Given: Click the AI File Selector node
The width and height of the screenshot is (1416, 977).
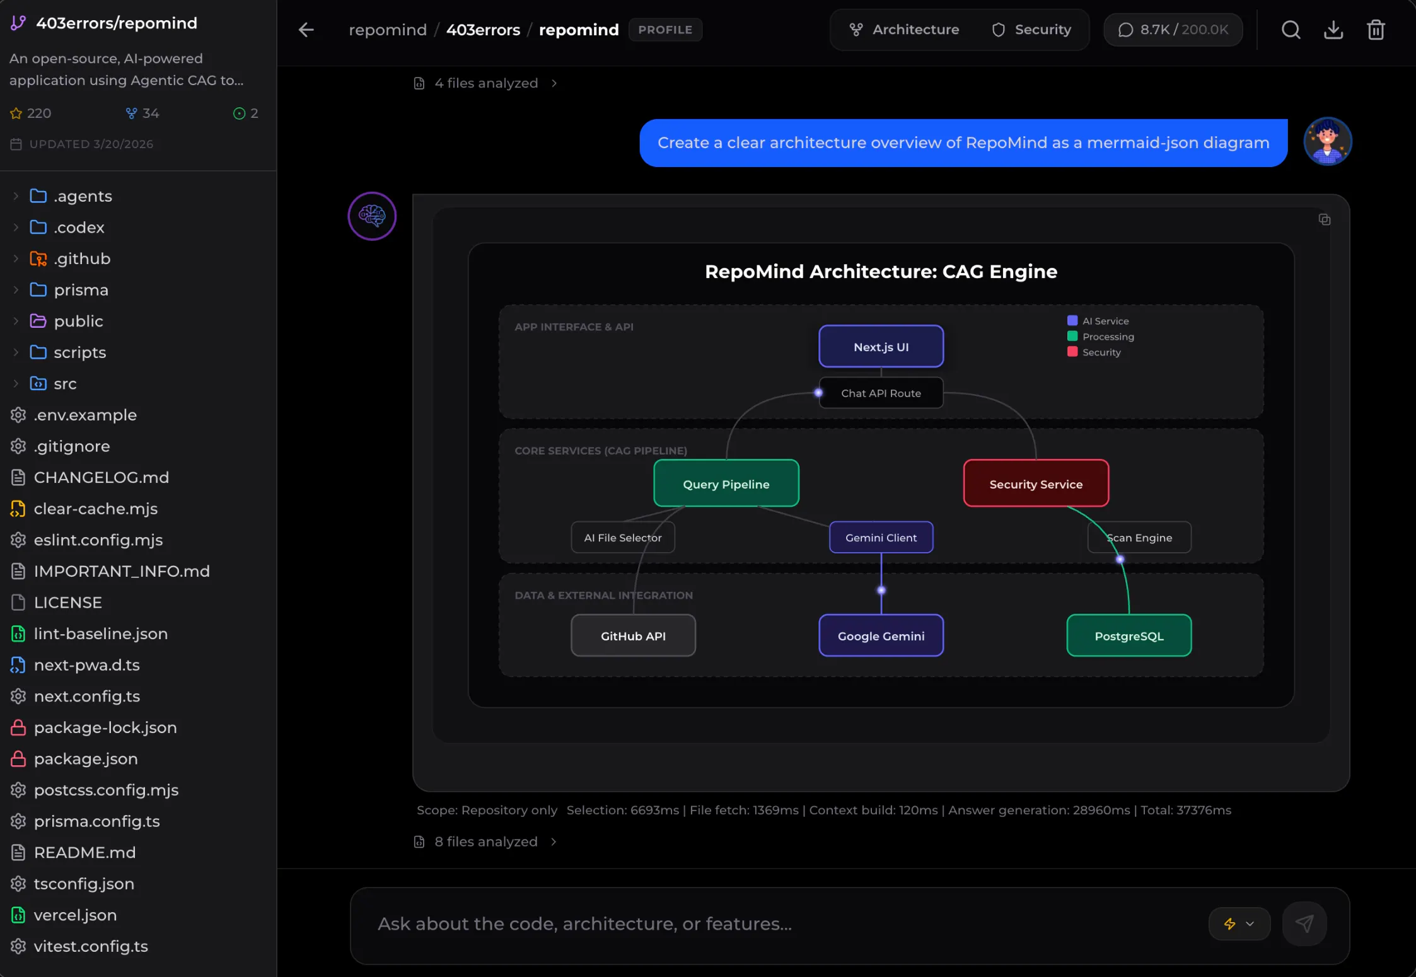Looking at the screenshot, I should [623, 538].
